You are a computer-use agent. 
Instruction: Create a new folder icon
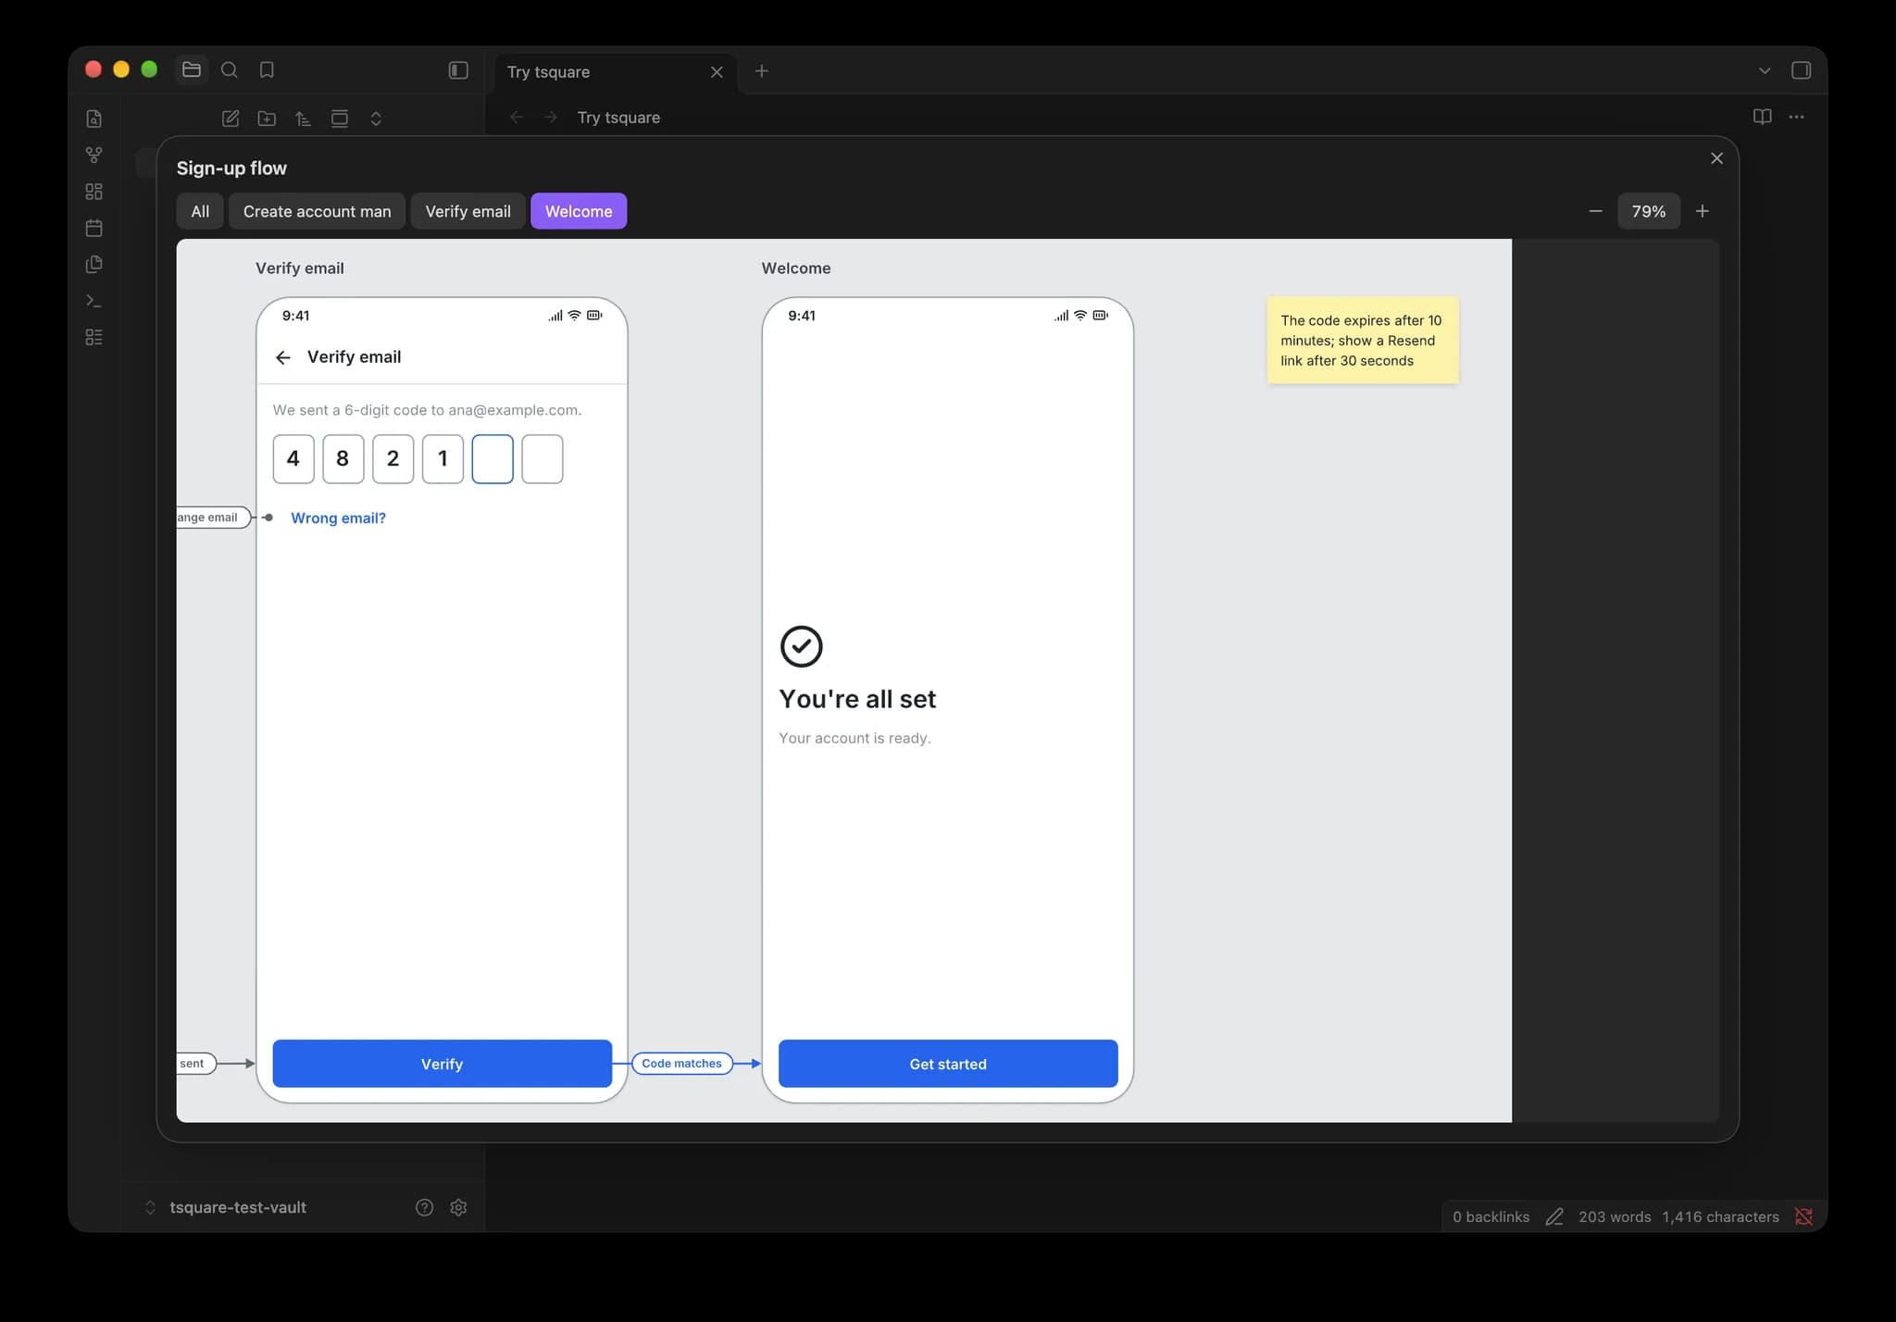267,118
